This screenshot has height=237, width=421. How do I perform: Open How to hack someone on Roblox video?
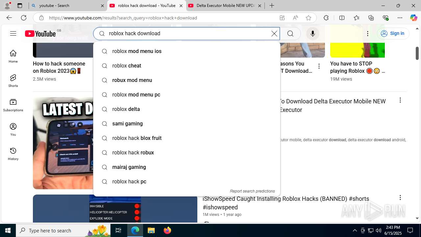(59, 67)
